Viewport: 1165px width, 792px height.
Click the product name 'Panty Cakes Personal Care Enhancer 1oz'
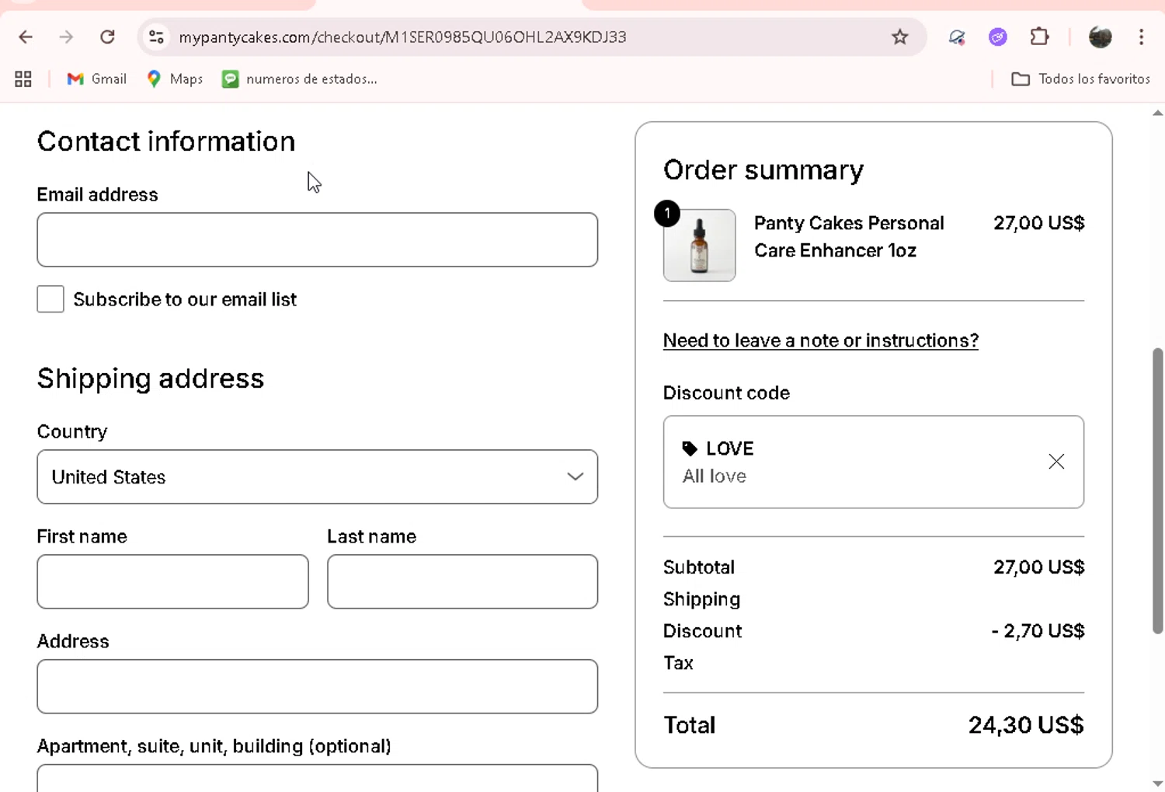tap(849, 237)
